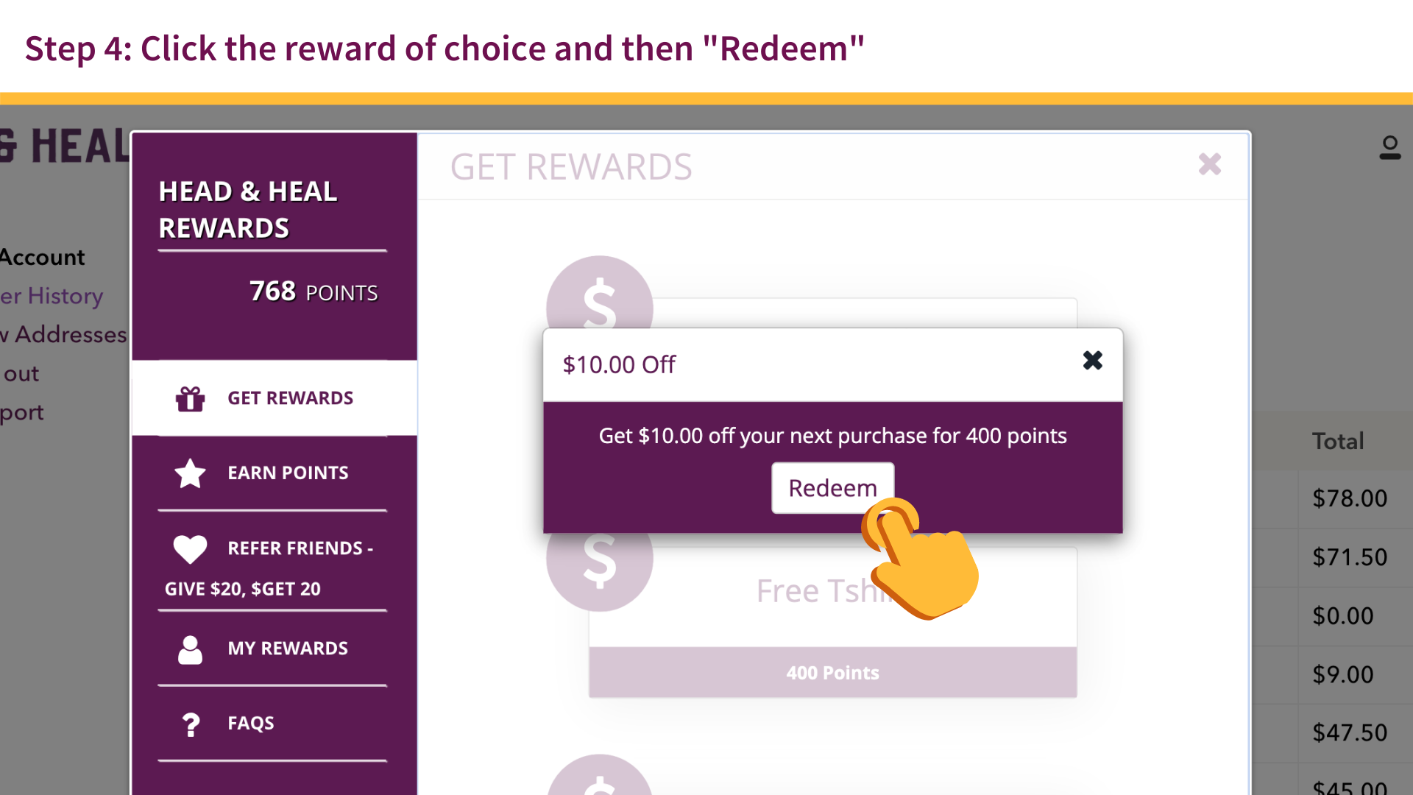Open the FAQs menu item
This screenshot has width=1413, height=795.
(251, 724)
